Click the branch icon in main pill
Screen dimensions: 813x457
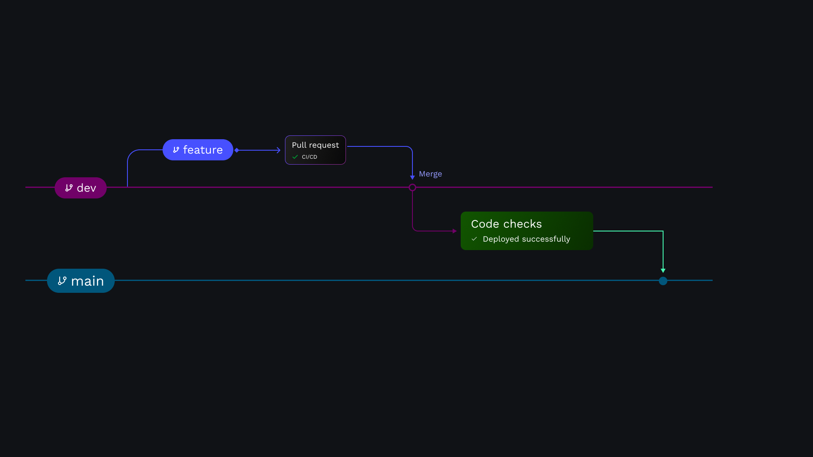click(x=62, y=281)
